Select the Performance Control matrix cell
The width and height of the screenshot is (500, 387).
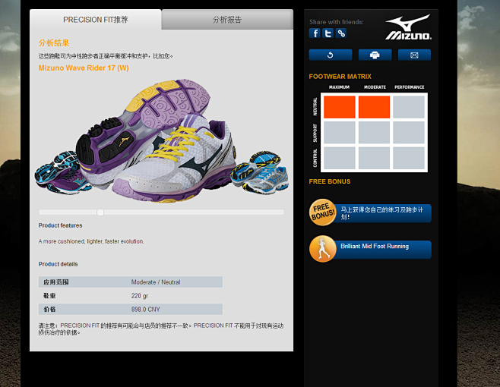click(409, 158)
